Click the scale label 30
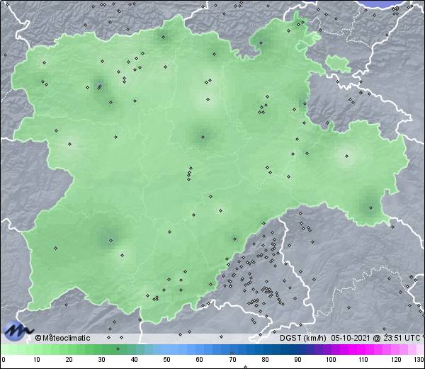425x369 pixels. (x=101, y=360)
